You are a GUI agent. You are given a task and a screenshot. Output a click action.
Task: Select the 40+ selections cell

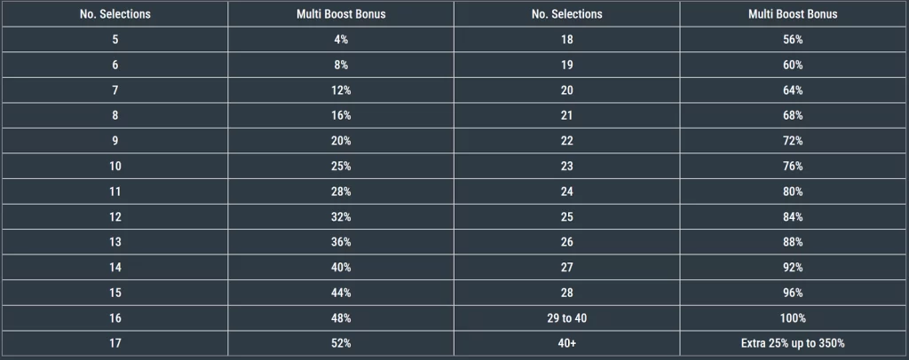coord(566,343)
